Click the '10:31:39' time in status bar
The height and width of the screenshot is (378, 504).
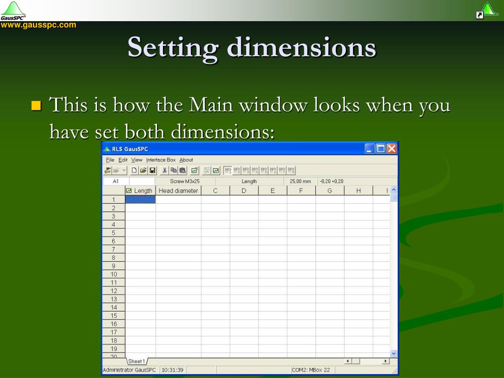172,370
